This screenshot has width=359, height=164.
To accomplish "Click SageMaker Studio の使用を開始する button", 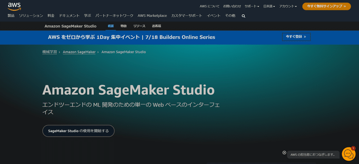I will pyautogui.click(x=78, y=131).
